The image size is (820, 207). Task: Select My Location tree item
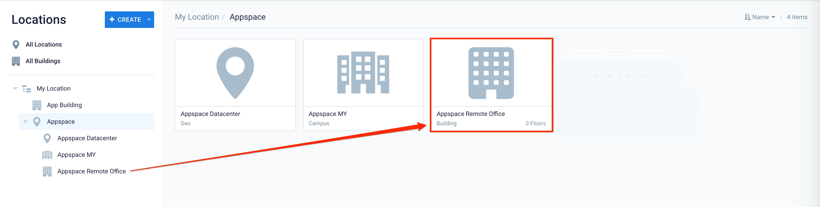[x=53, y=88]
